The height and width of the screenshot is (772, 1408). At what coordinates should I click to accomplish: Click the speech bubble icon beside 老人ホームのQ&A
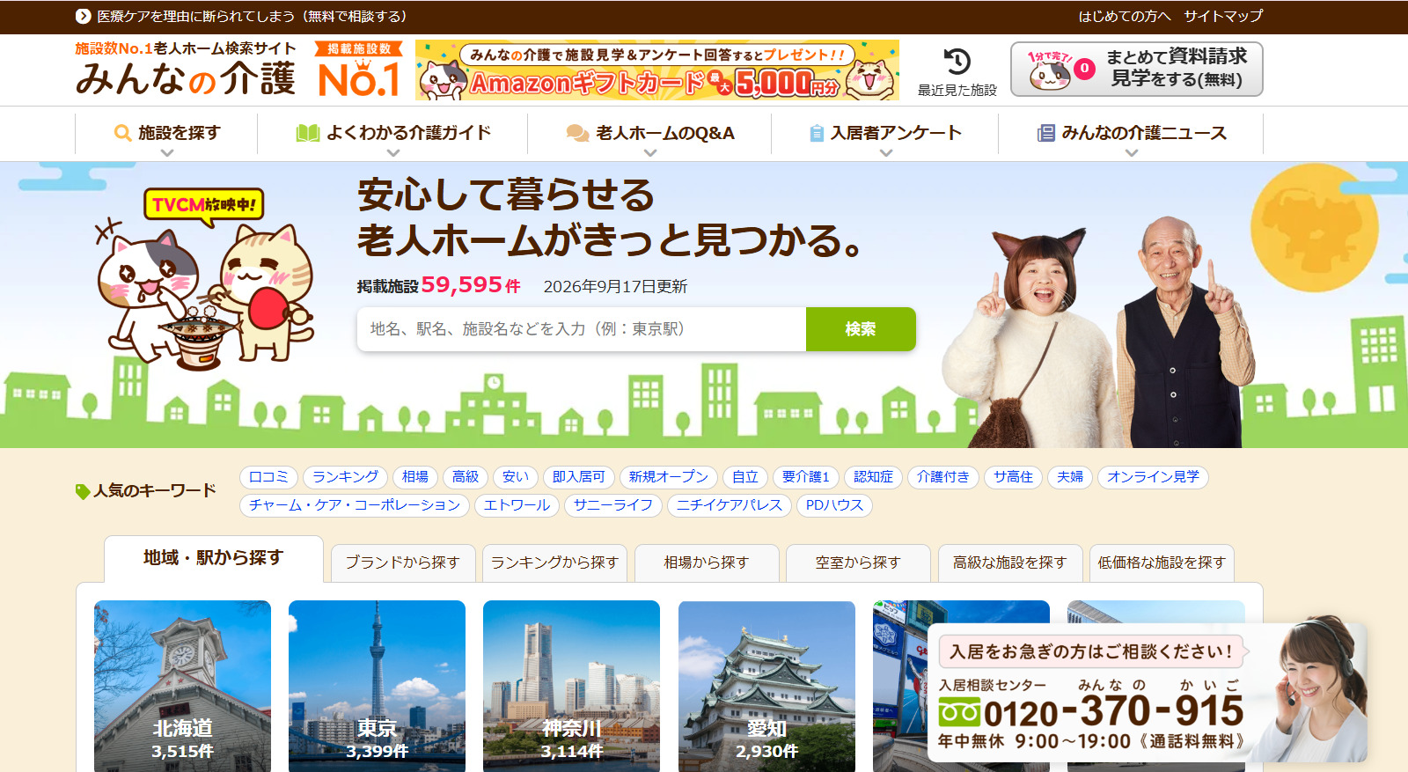point(577,133)
